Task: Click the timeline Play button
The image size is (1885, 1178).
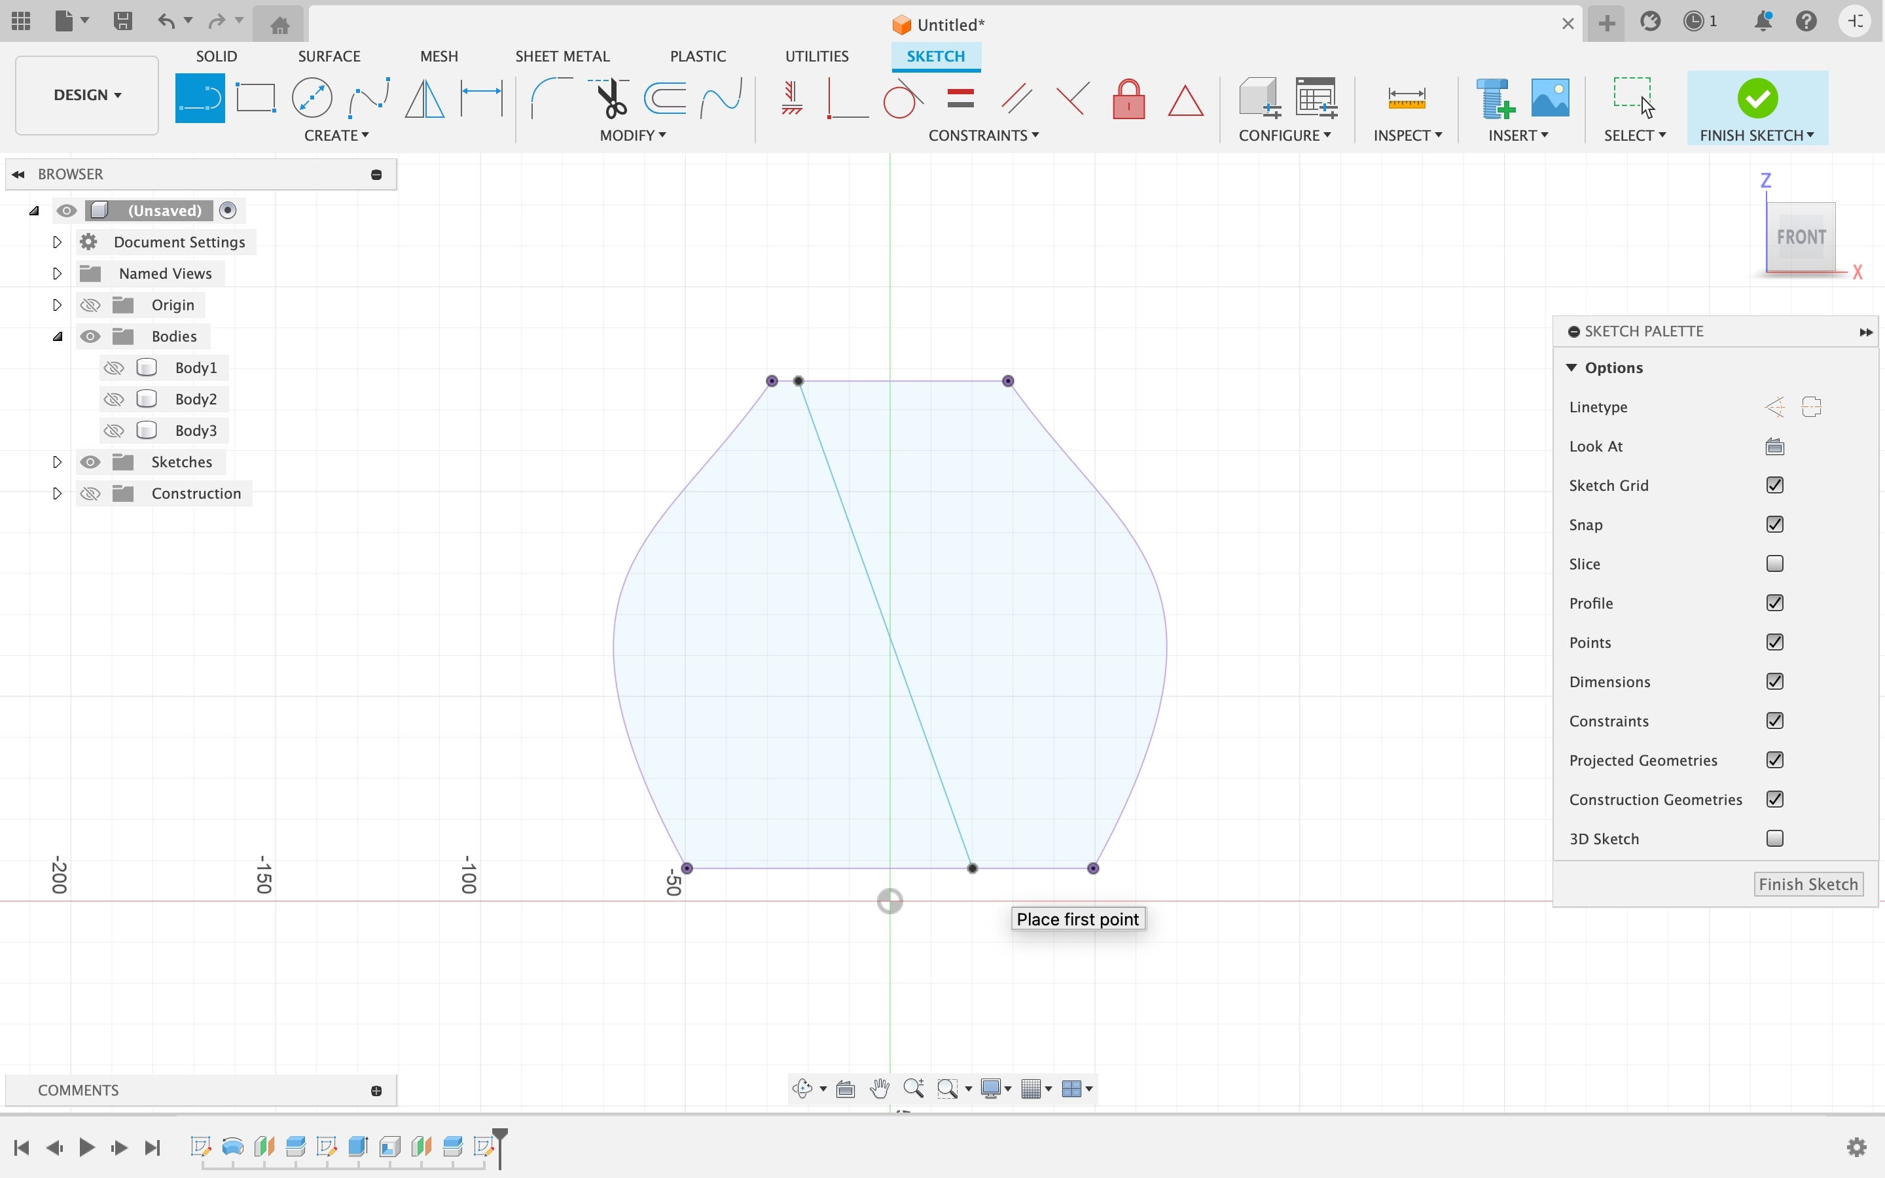Action: (x=86, y=1148)
